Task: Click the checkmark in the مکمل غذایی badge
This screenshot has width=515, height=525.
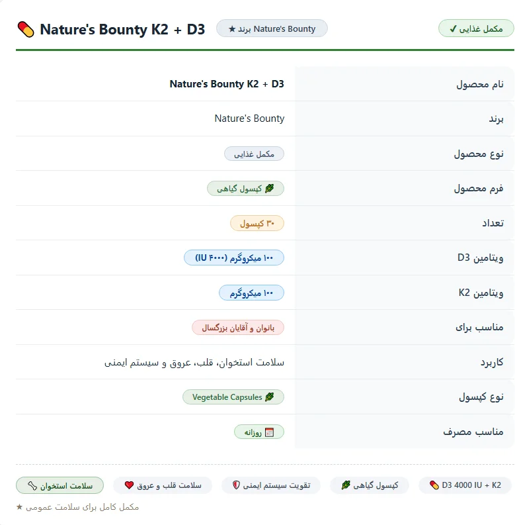Action: click(453, 29)
